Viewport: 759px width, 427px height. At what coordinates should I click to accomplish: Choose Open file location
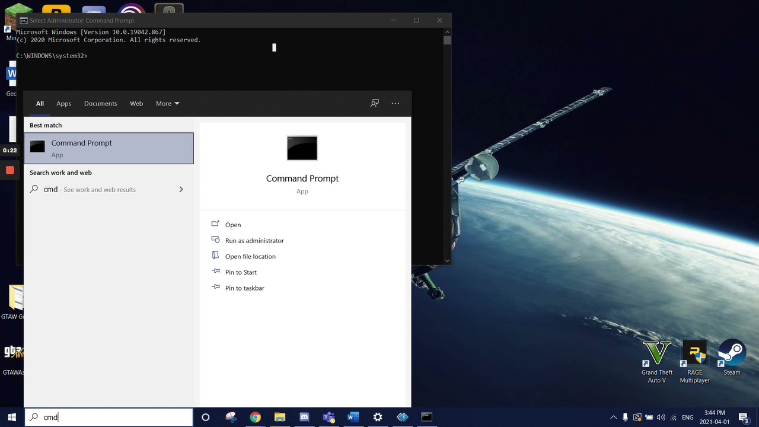[250, 256]
